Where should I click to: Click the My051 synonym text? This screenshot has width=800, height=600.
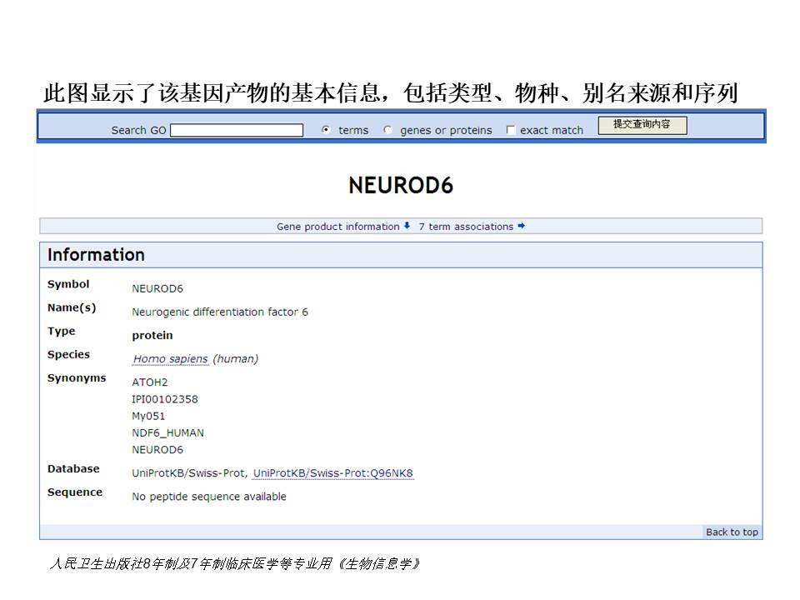(x=148, y=416)
